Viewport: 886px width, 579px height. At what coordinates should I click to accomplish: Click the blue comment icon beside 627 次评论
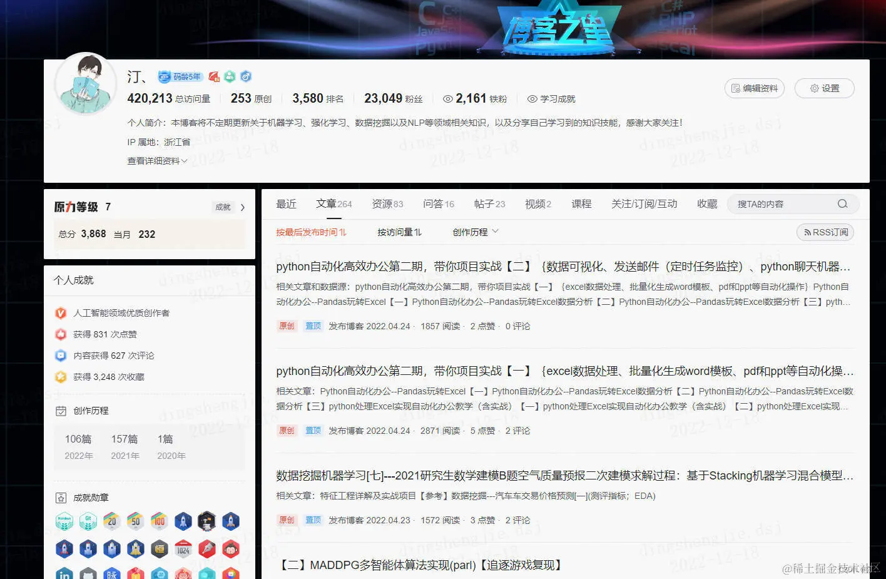click(x=61, y=356)
